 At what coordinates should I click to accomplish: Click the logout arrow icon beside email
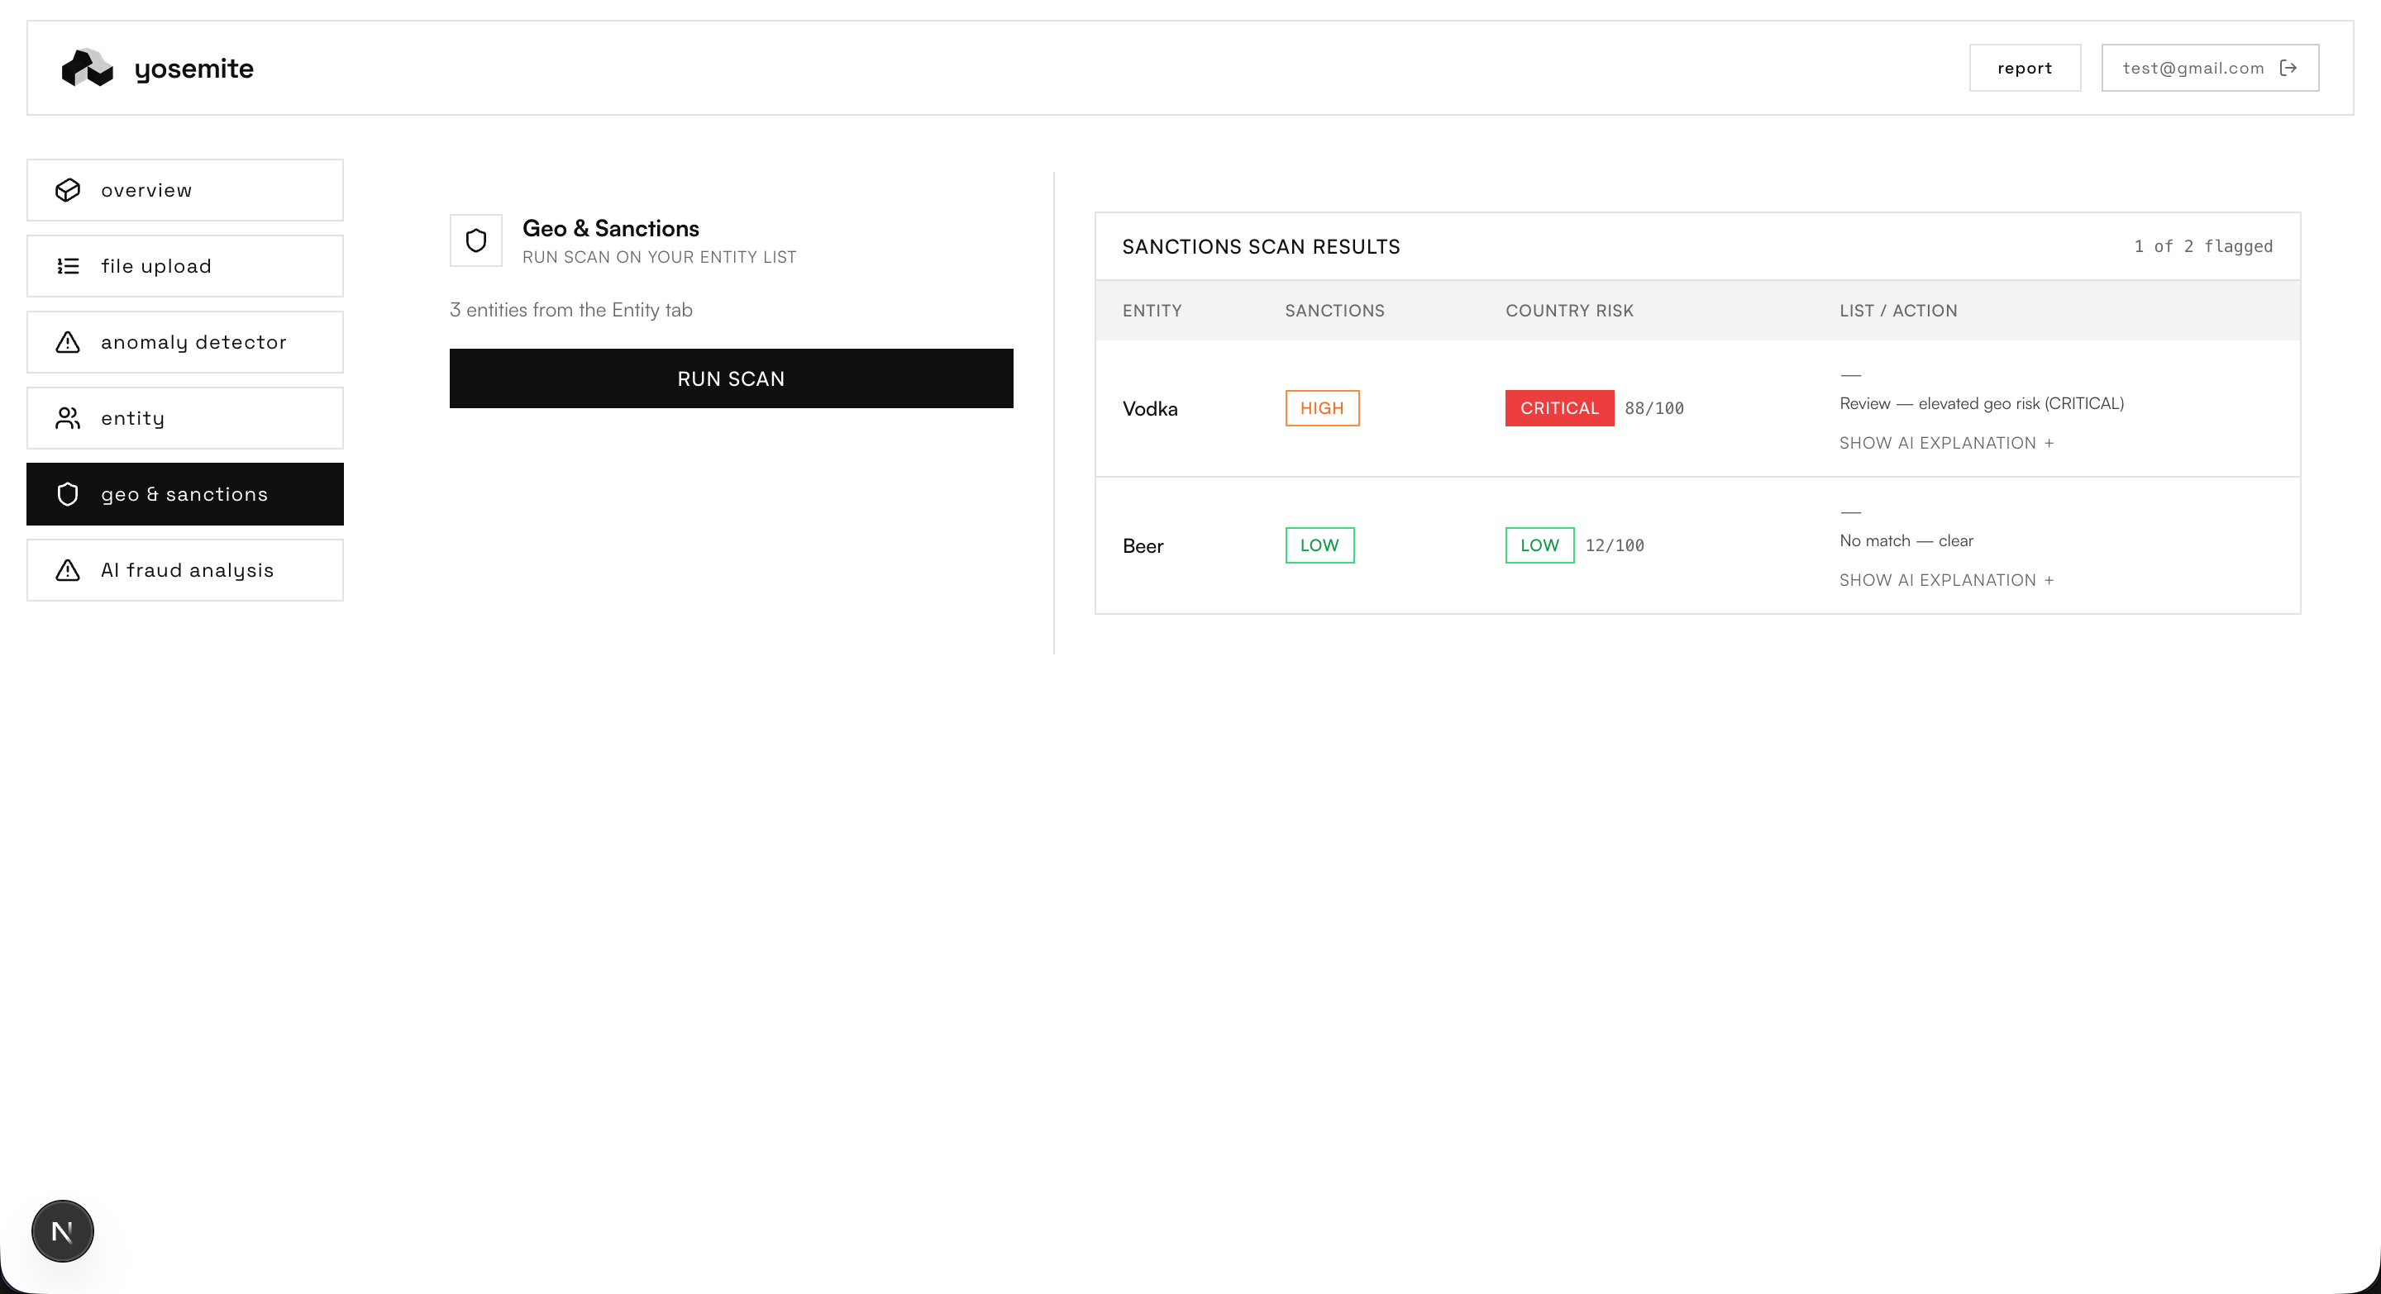[2288, 68]
